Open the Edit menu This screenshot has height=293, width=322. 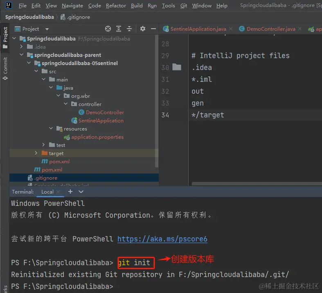(x=36, y=6)
